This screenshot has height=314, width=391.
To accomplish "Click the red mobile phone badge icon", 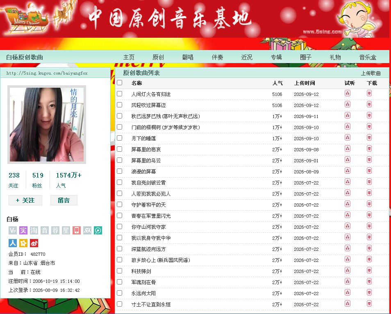I will point(77,230).
